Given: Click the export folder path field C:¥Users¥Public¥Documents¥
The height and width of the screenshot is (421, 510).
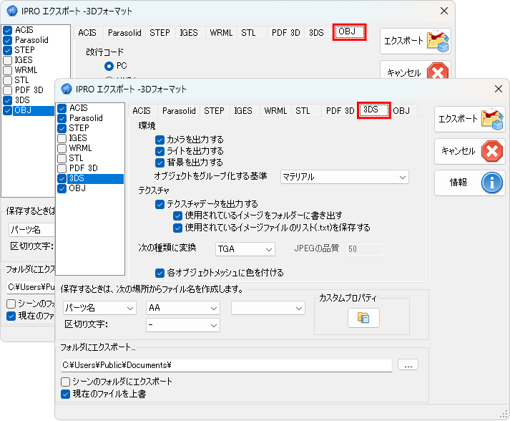Looking at the screenshot, I should pos(226,365).
